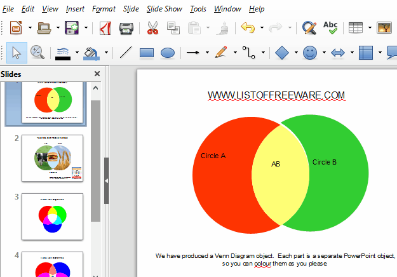This screenshot has width=397, height=277.
Task: Select the first slide thumbnail with red-green Venn
Action: (53, 102)
